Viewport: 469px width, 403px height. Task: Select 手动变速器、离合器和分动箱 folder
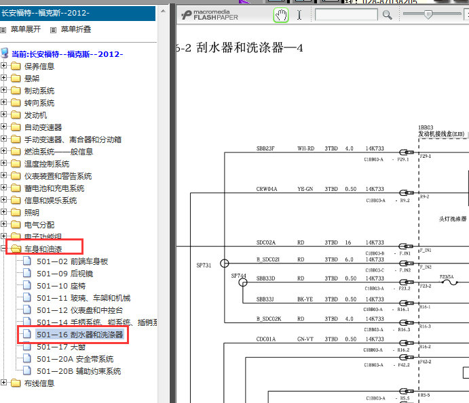(73, 140)
